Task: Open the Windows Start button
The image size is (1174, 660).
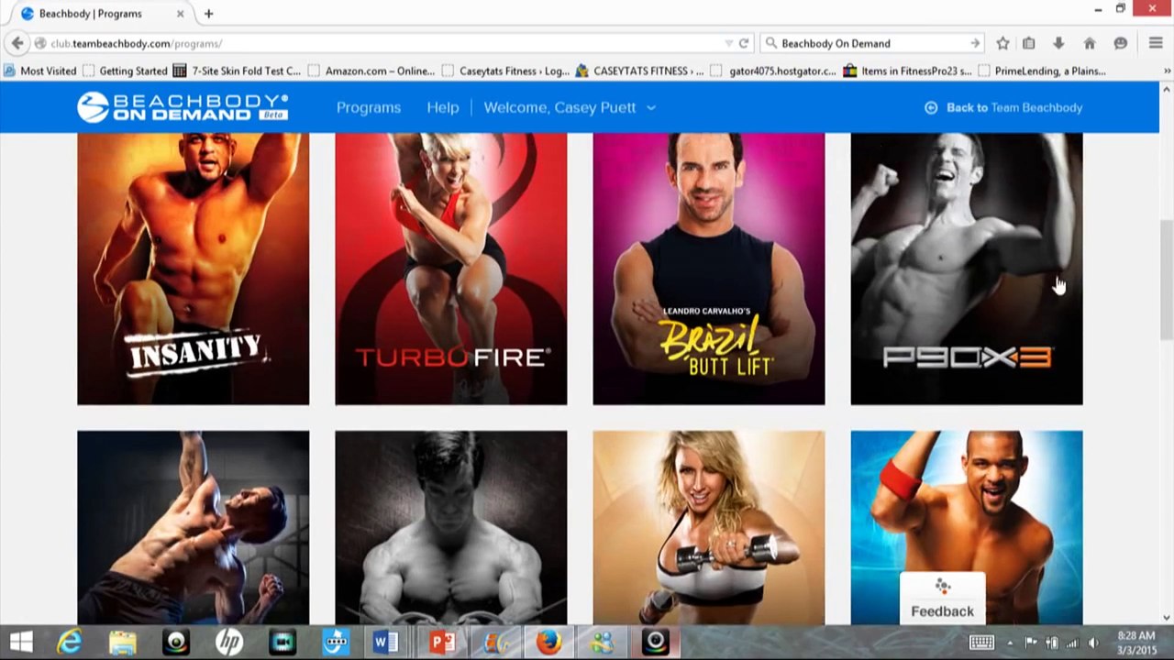Action: 21,643
